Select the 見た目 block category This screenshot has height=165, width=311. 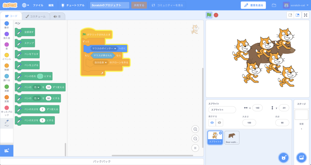pyautogui.click(x=7, y=35)
